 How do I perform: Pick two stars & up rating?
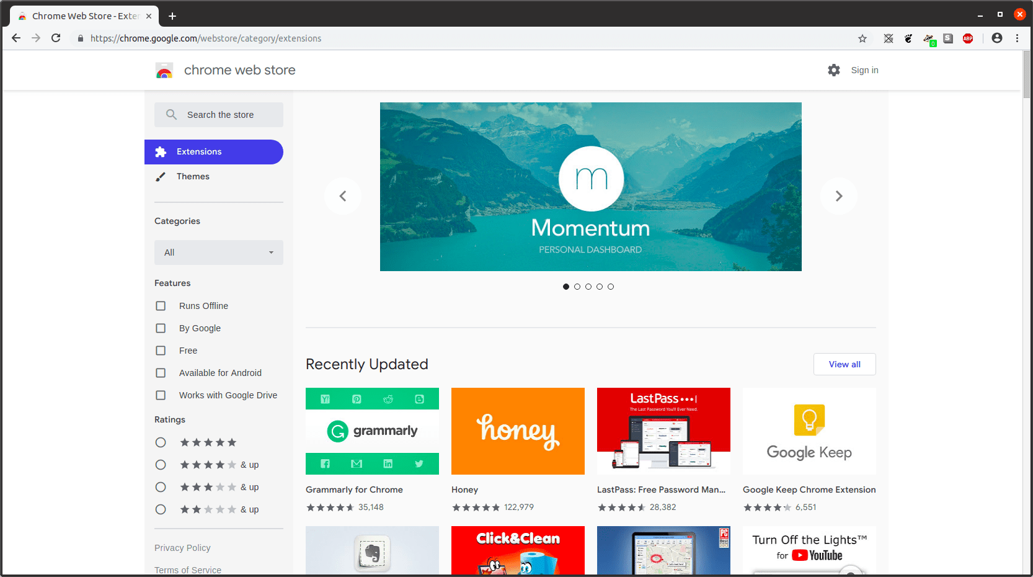tap(161, 509)
